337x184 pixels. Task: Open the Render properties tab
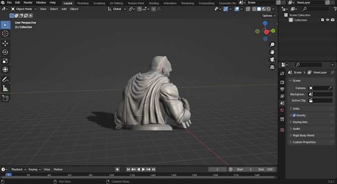[282, 82]
